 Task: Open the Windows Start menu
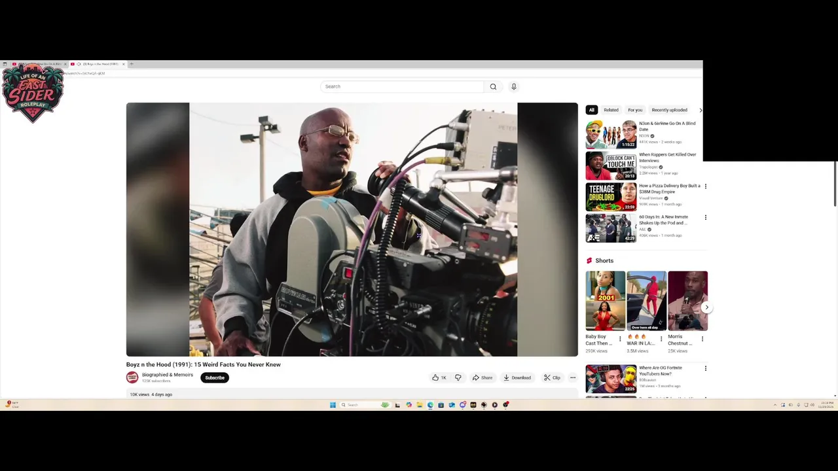pyautogui.click(x=333, y=405)
